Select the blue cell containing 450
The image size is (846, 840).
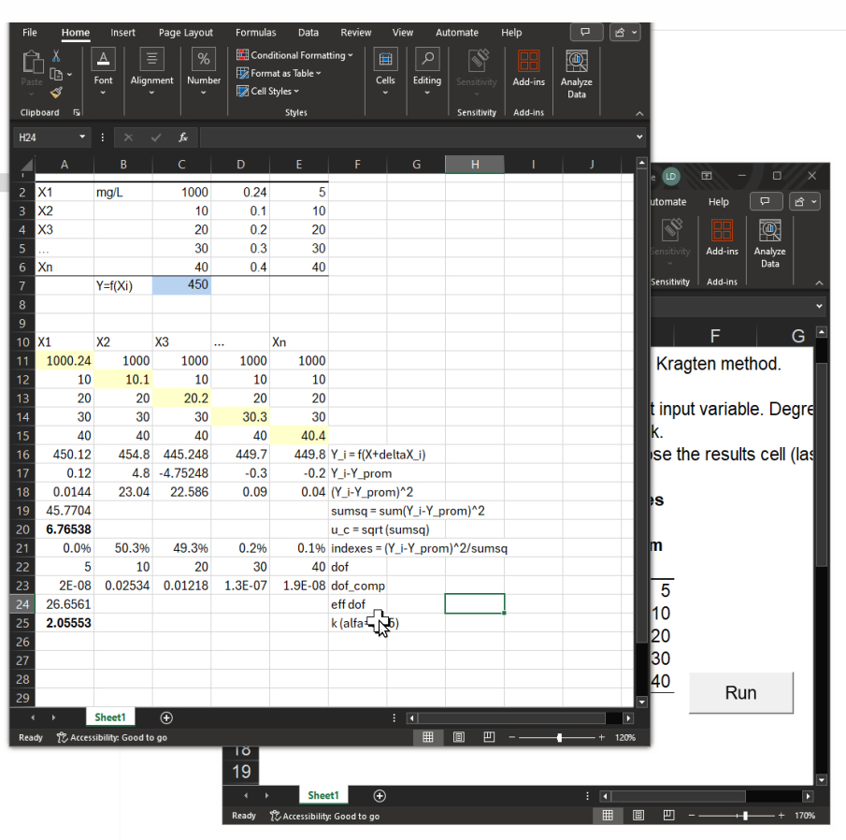pos(181,285)
